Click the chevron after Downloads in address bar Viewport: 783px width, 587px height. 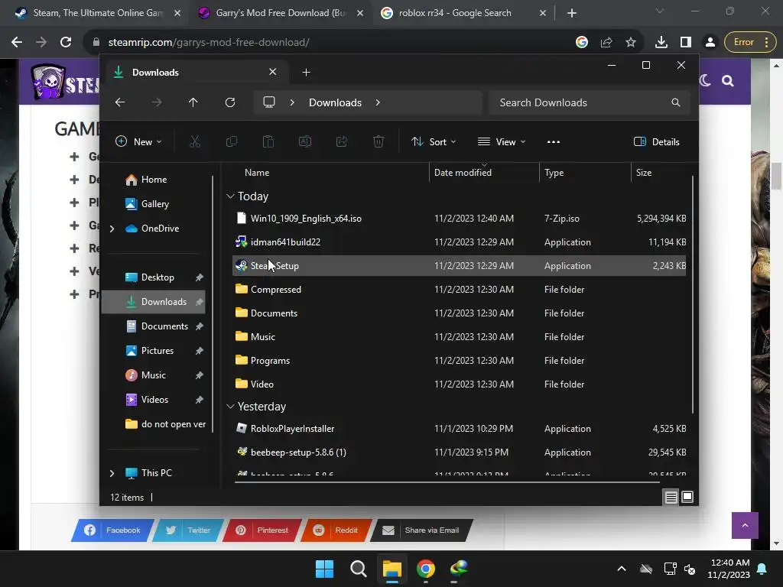point(378,102)
